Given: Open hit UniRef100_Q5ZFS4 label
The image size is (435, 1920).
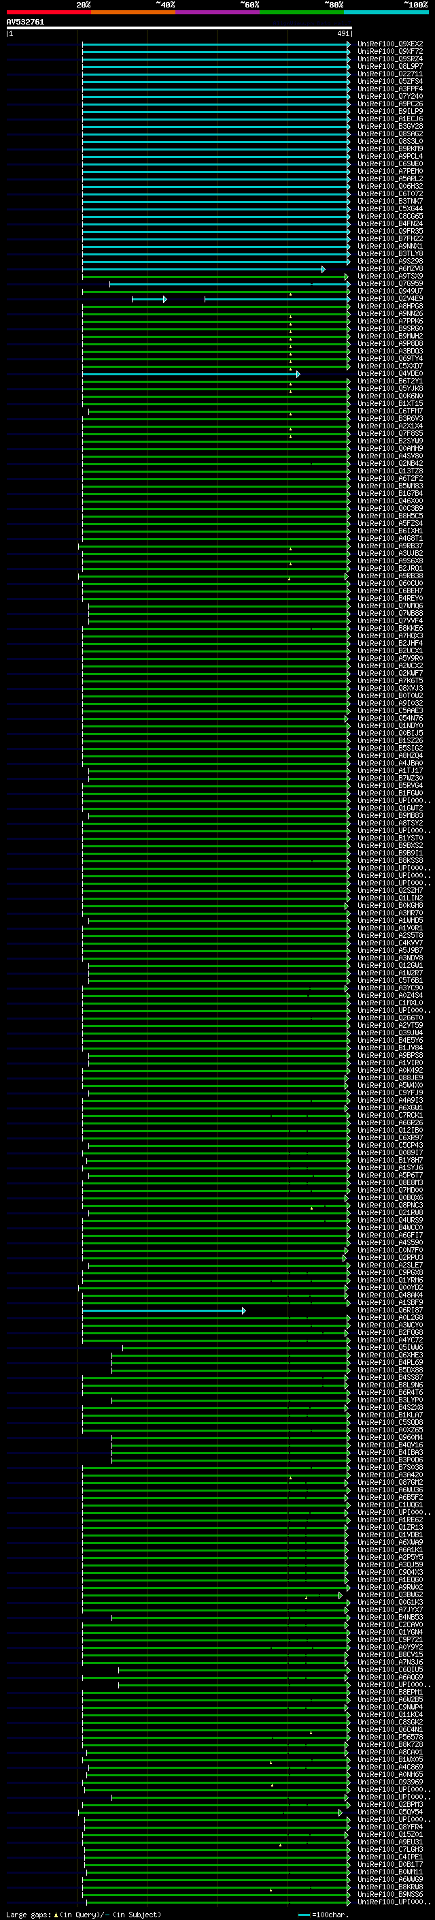Looking at the screenshot, I should click(389, 81).
